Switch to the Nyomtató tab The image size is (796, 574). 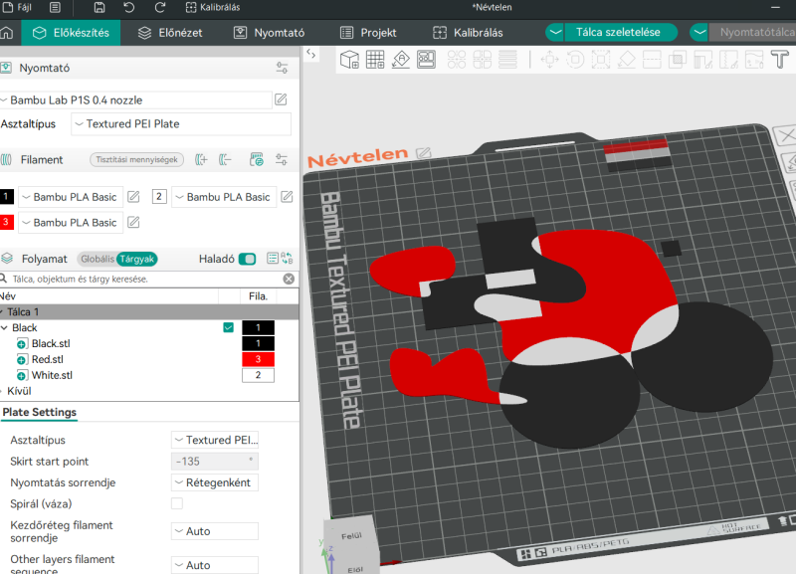coord(269,33)
